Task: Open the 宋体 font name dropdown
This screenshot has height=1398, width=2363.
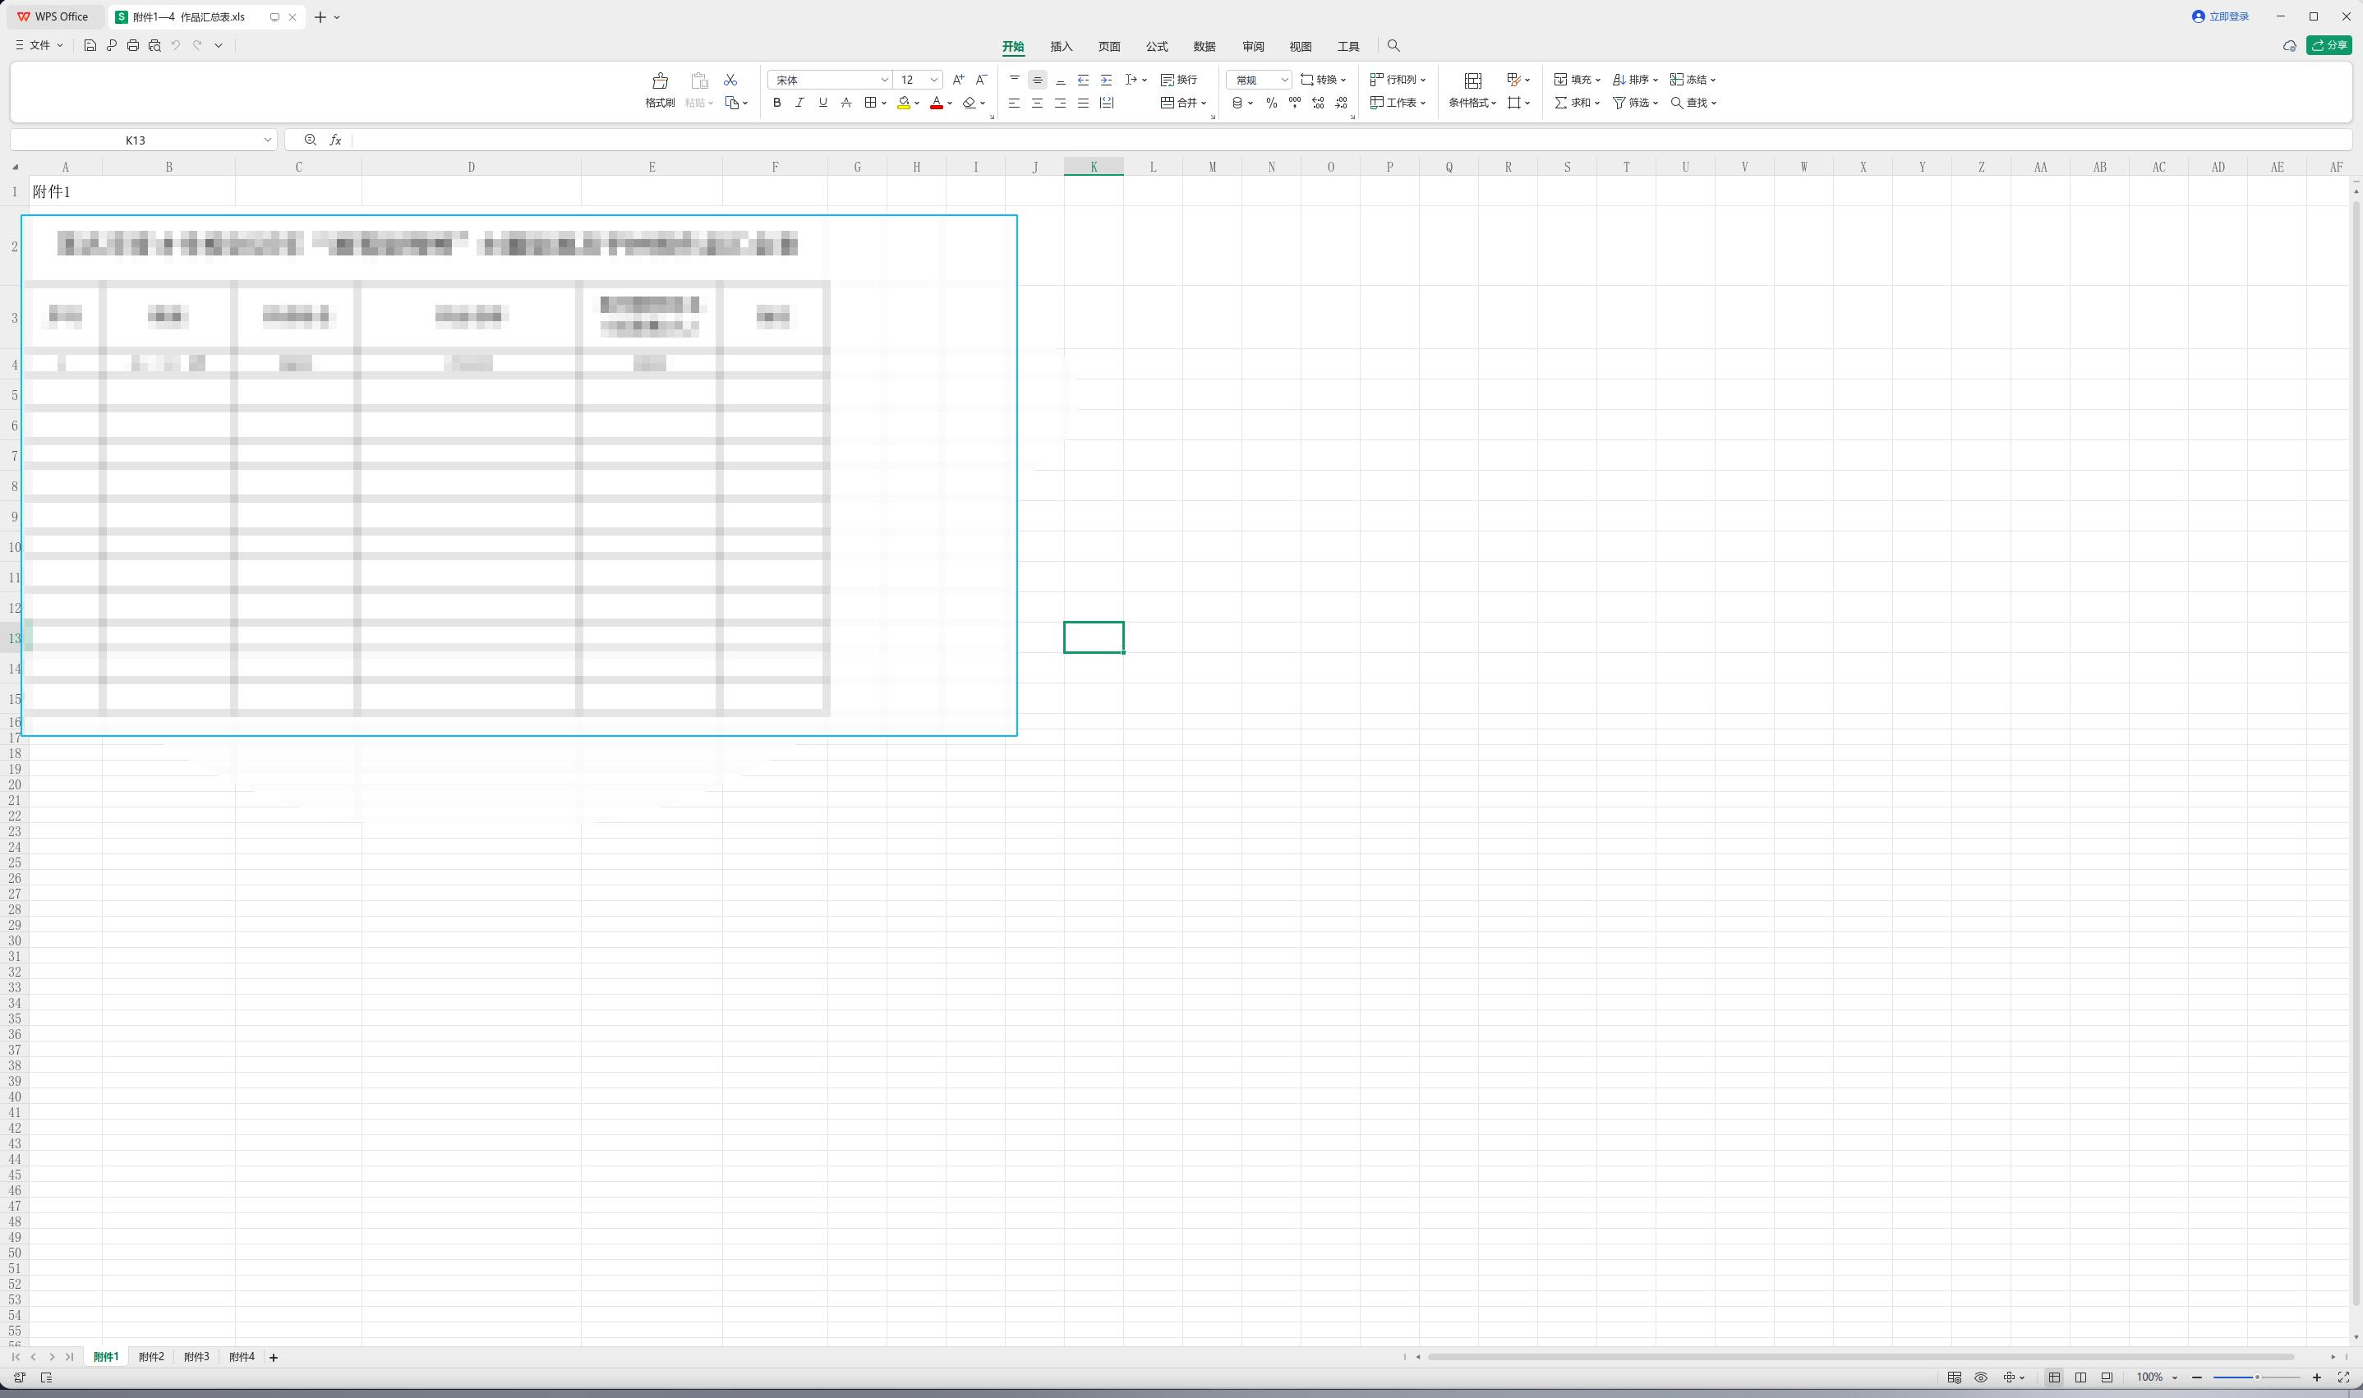Action: pos(829,80)
